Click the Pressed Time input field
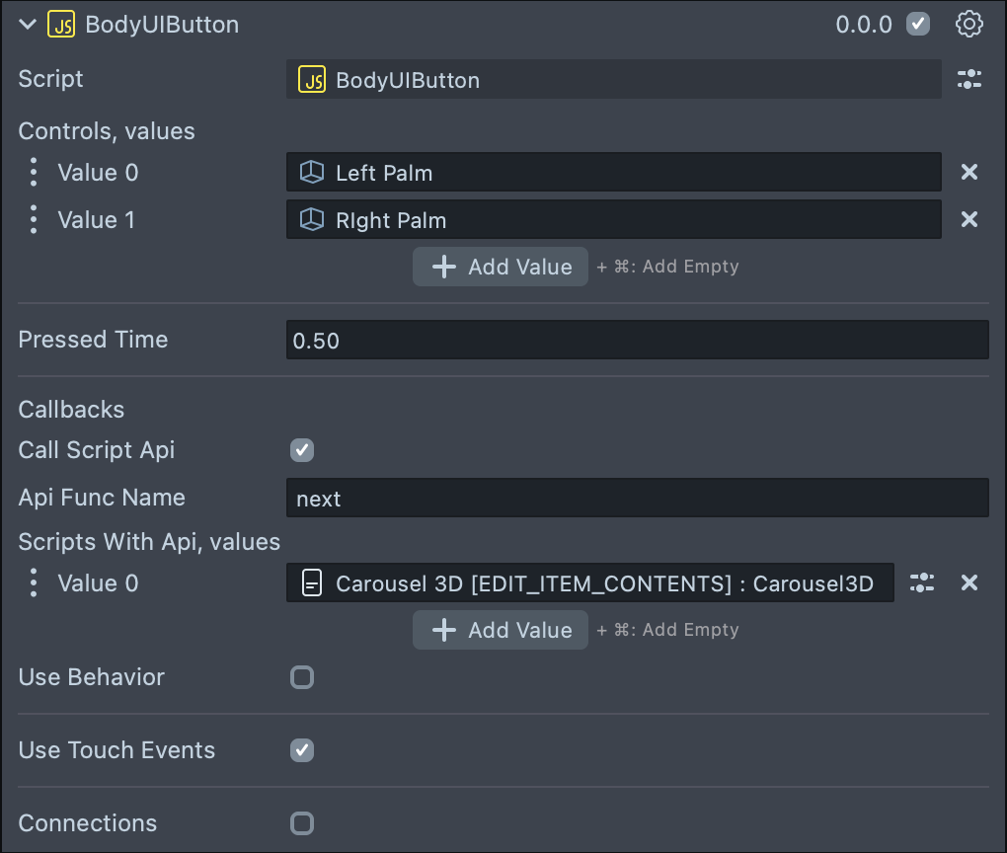Image resolution: width=1007 pixels, height=853 pixels. [x=637, y=341]
